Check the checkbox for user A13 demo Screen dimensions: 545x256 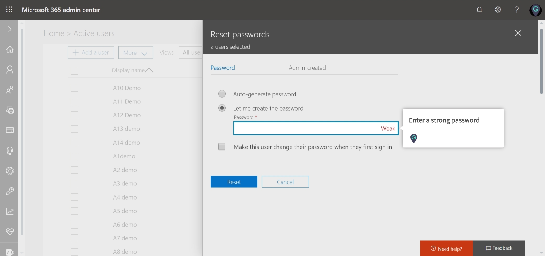click(74, 129)
